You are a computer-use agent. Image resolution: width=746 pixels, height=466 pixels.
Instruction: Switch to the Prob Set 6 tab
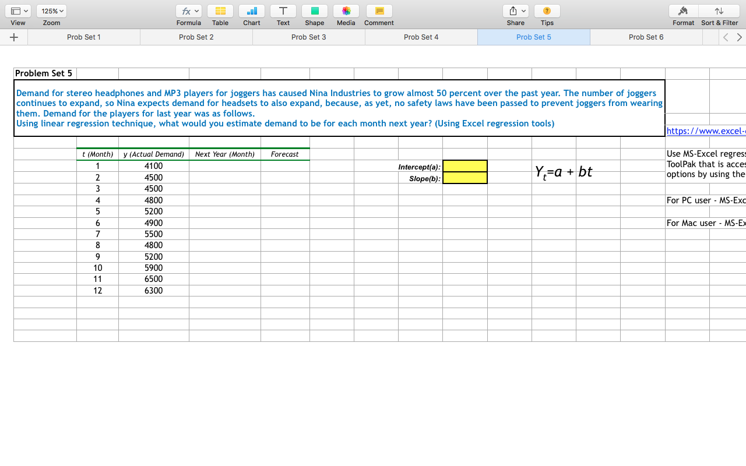[x=646, y=37]
